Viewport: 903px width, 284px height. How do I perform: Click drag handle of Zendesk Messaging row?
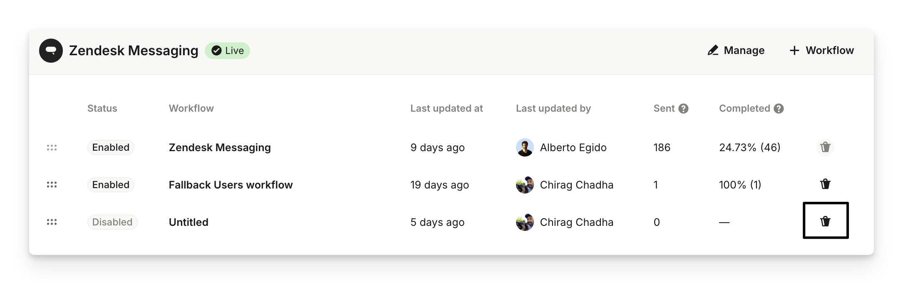point(52,147)
